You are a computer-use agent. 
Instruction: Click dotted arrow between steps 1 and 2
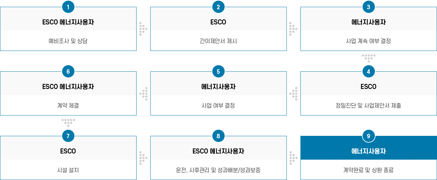143,29
